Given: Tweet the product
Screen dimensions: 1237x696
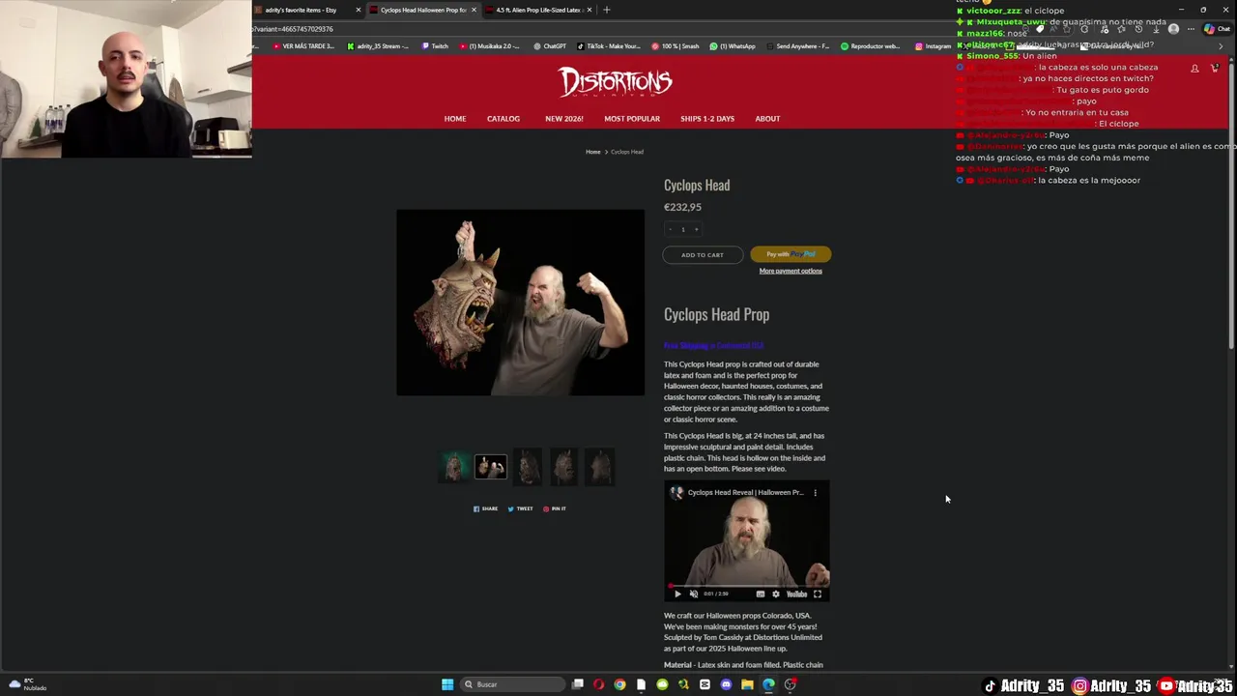Looking at the screenshot, I should pos(520,508).
